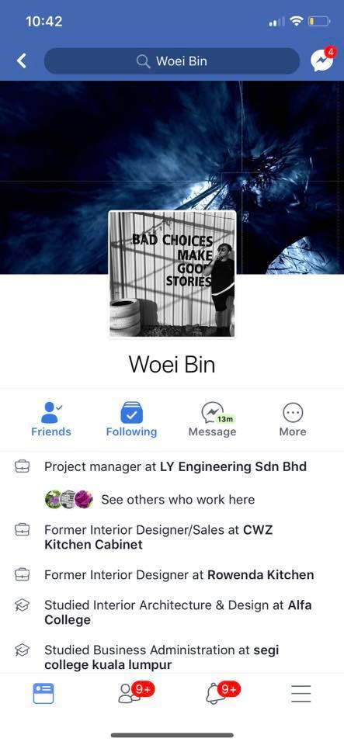Open segi college kuala lumpur link
Image resolution: width=344 pixels, height=745 pixels.
pyautogui.click(x=162, y=657)
